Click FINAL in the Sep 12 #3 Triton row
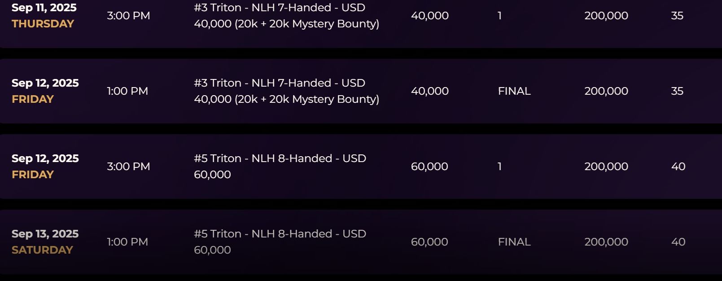This screenshot has width=722, height=281. pyautogui.click(x=514, y=91)
